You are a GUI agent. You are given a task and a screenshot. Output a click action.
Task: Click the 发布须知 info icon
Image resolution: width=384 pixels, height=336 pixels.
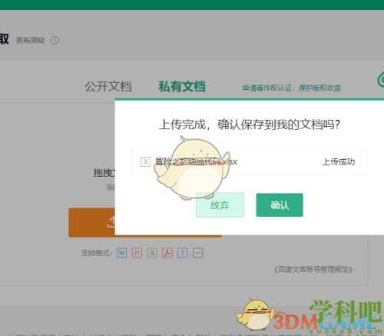(55, 40)
